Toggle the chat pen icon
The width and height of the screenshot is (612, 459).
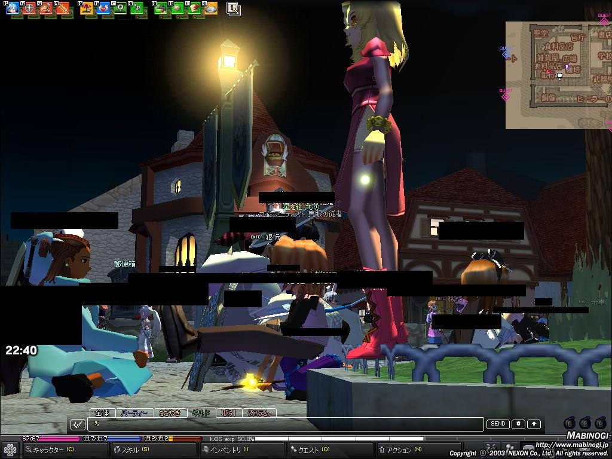pyautogui.click(x=78, y=424)
